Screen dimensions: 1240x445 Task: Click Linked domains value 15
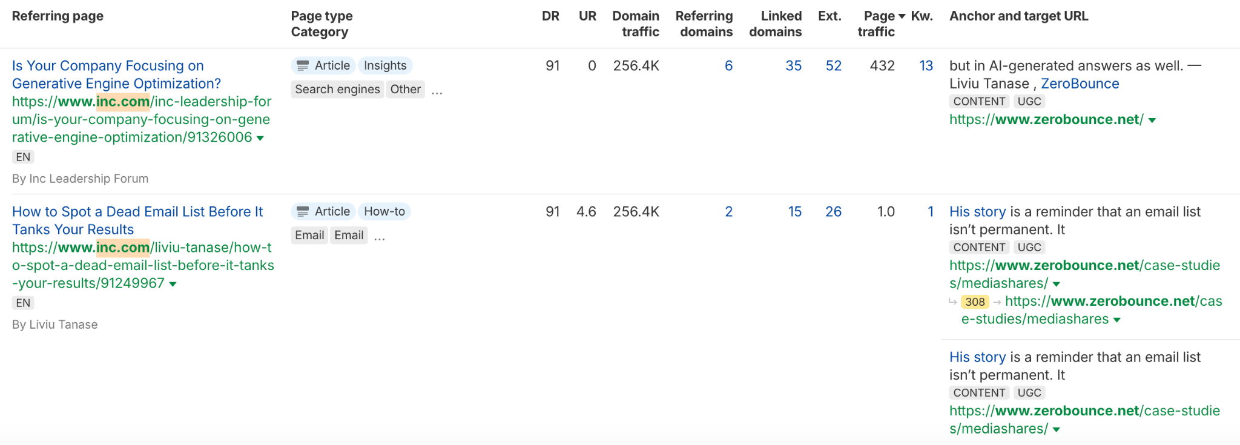point(794,211)
